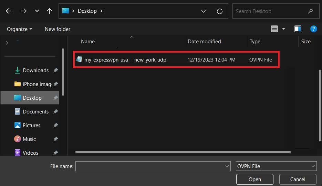Open the Help button
322x186 pixels.
[x=314, y=29]
